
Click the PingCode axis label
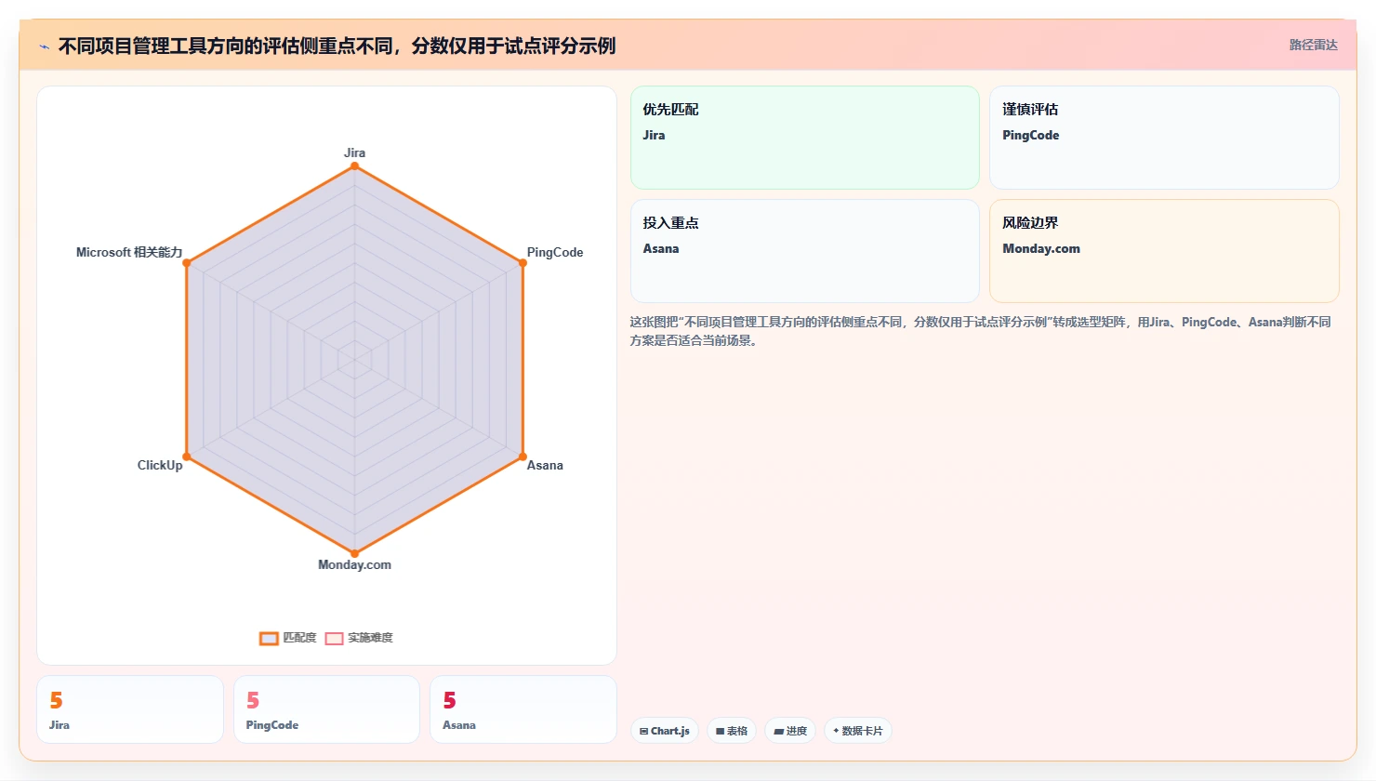(555, 252)
